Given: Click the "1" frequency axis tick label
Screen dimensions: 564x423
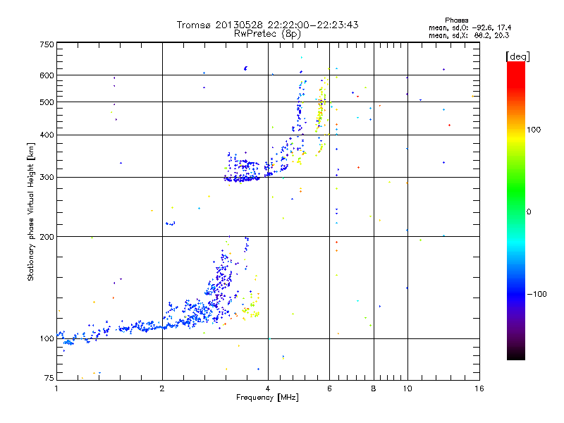Looking at the screenshot, I should 56,388.
